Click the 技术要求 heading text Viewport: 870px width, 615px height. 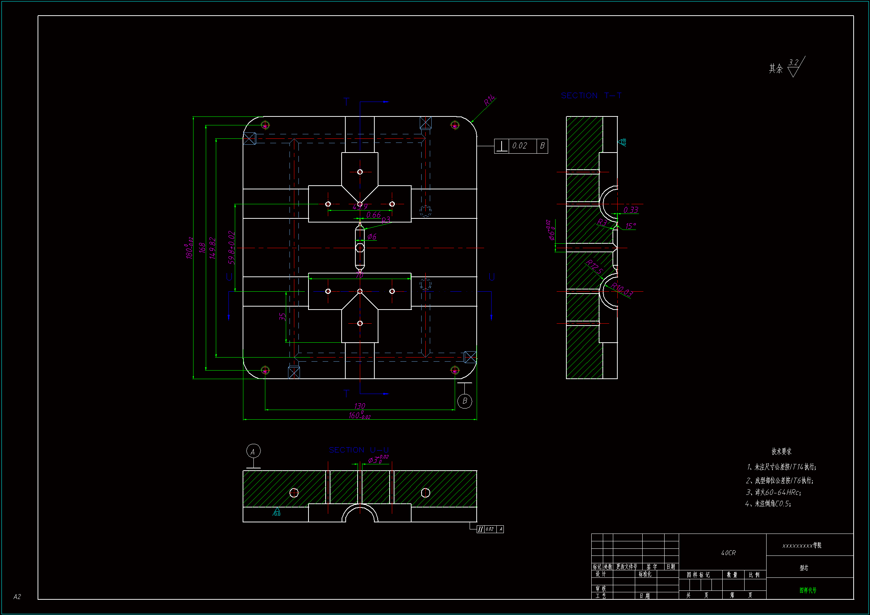[x=781, y=451]
